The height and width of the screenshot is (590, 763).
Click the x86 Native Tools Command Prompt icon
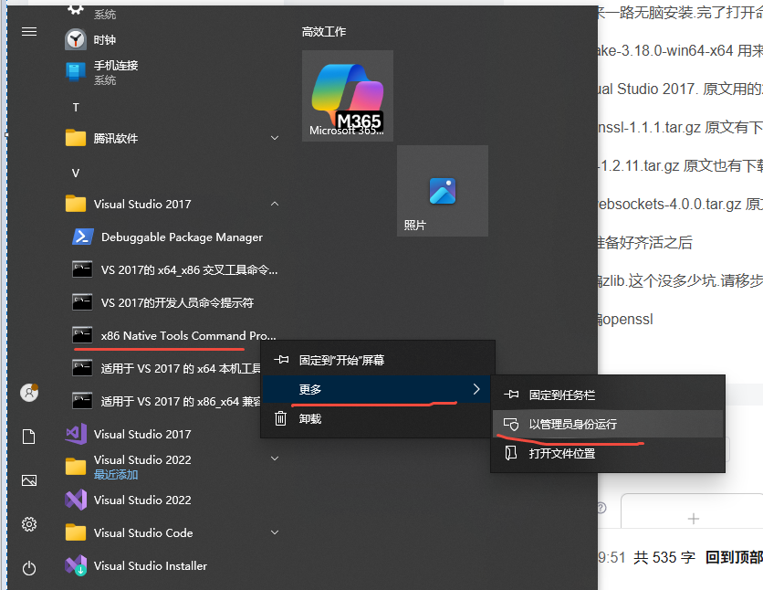point(82,335)
